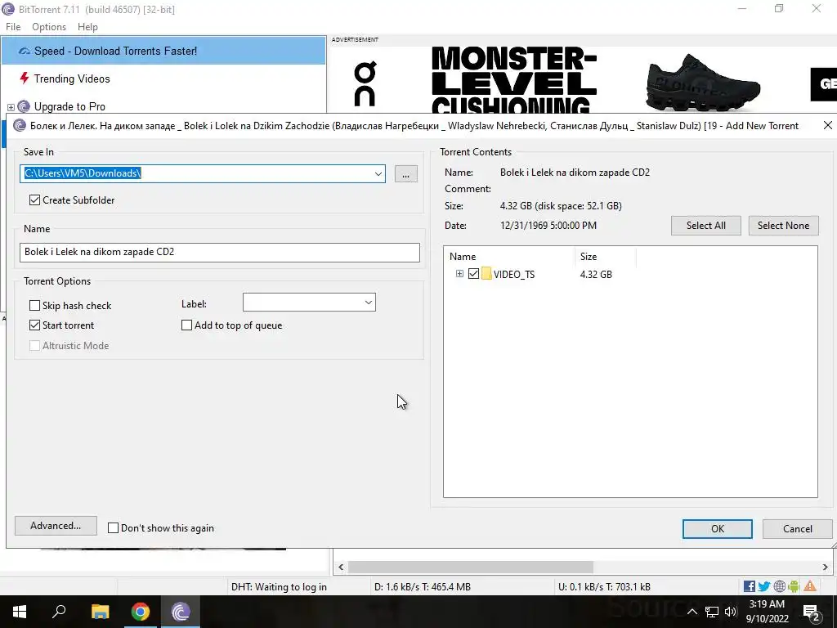Click the upload speed U: 0.1 kB/s status
The image size is (837, 628).
point(604,587)
